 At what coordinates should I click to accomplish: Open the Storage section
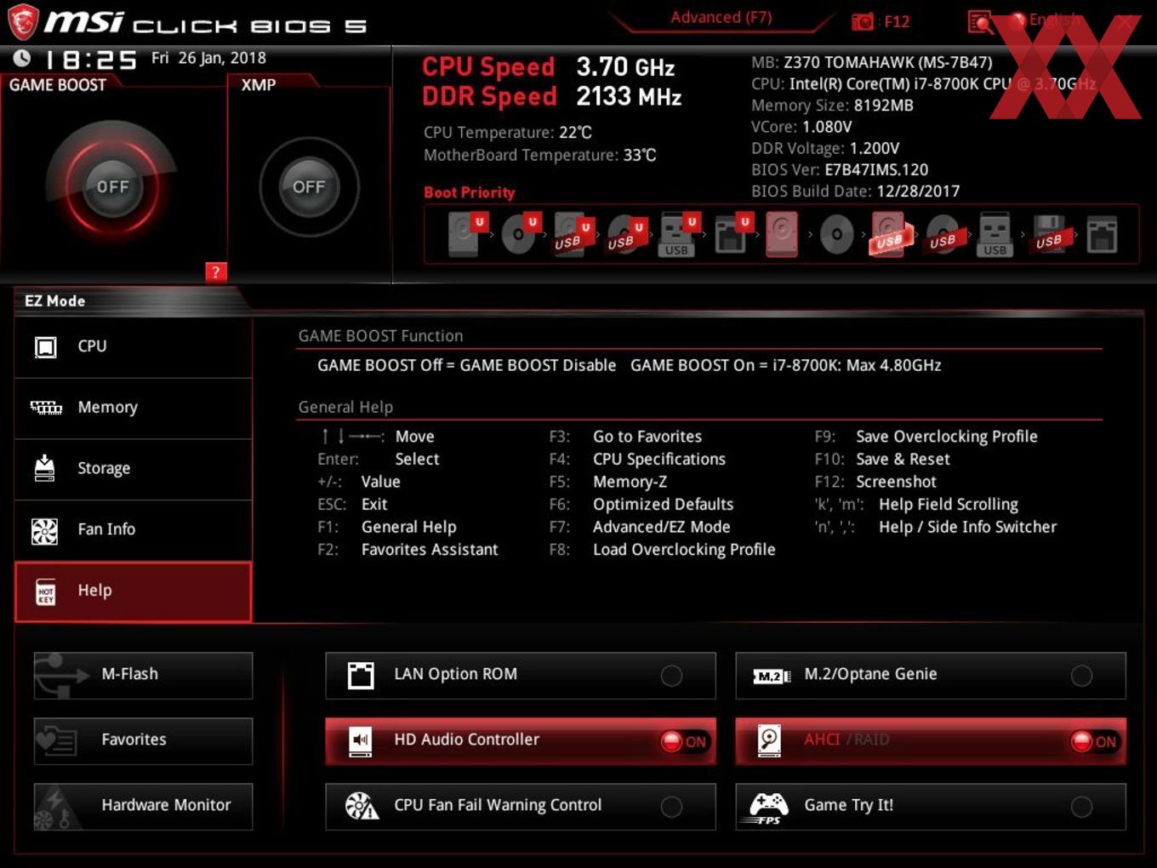[134, 470]
